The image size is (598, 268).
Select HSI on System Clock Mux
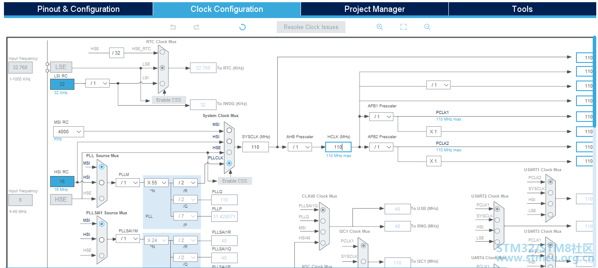click(x=229, y=142)
